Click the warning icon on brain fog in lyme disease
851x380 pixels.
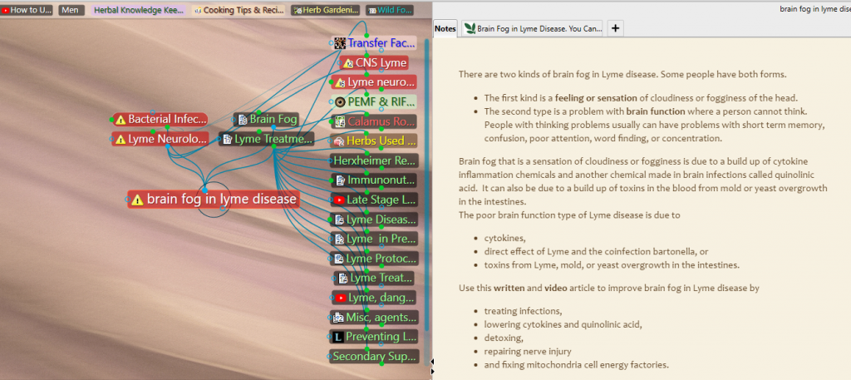point(138,200)
